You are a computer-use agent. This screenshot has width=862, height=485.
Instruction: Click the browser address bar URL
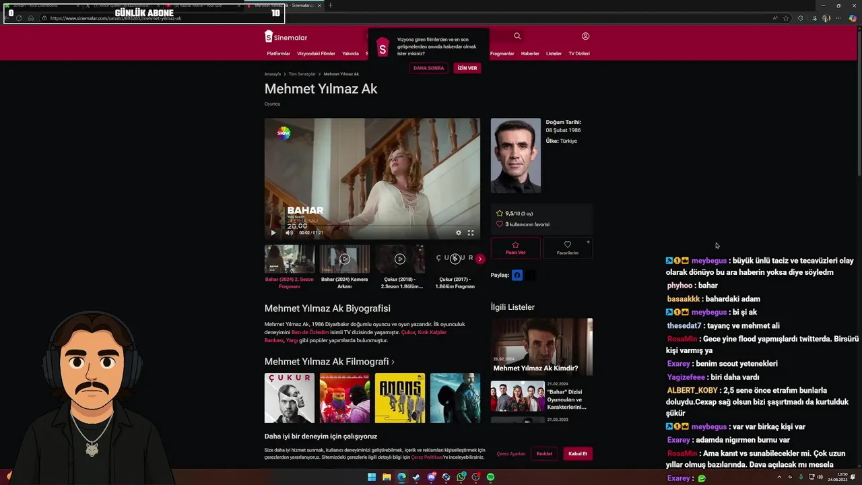pyautogui.click(x=115, y=18)
